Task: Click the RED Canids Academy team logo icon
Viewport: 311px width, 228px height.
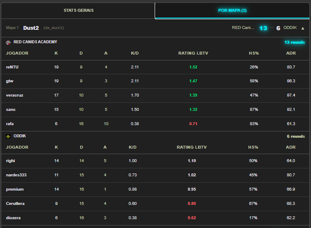Action: pyautogui.click(x=8, y=42)
